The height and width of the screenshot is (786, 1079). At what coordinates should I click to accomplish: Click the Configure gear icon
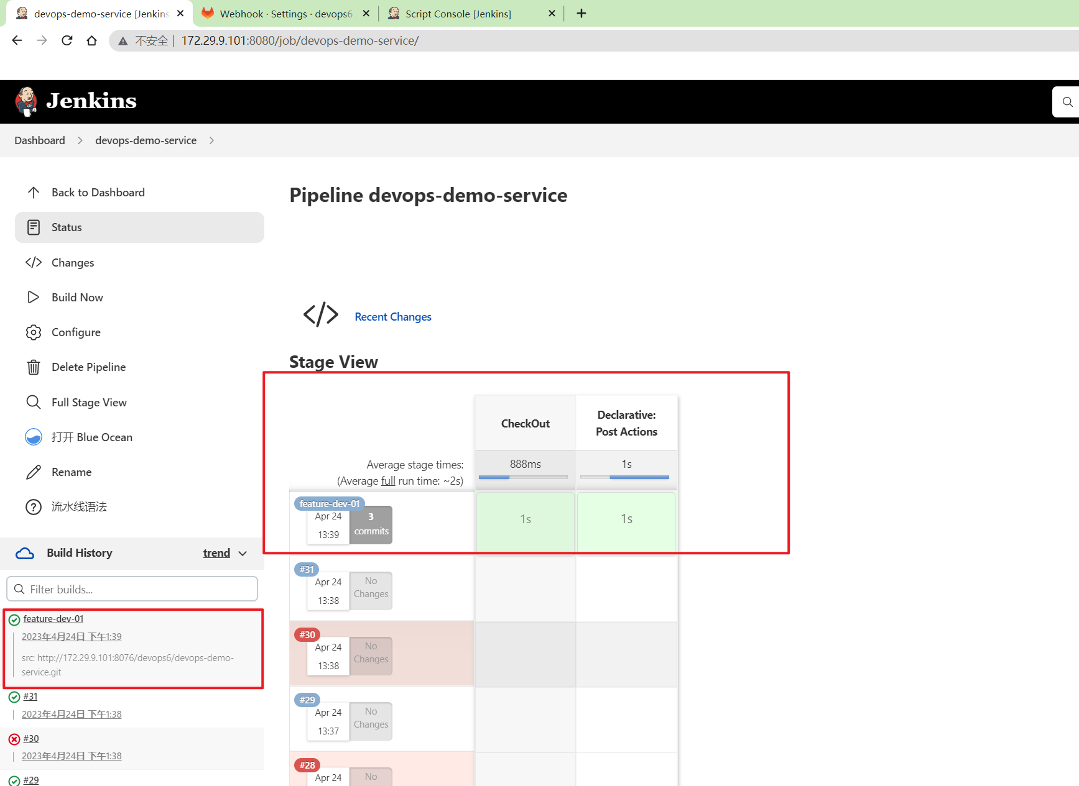[x=34, y=332]
